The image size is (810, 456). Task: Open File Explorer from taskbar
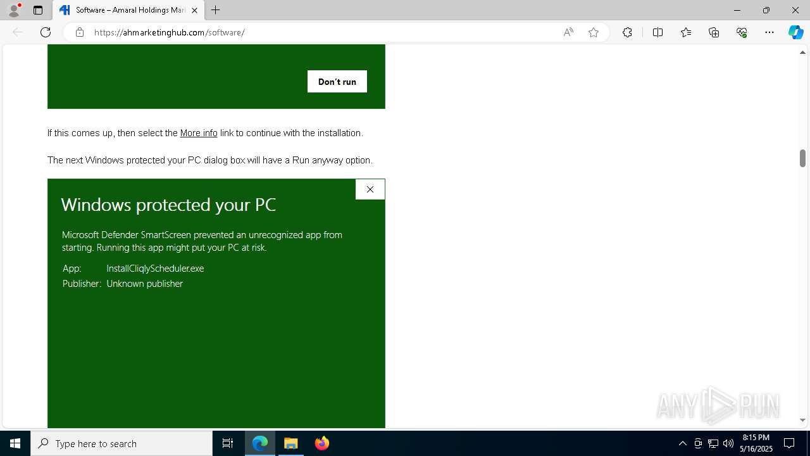pos(291,443)
